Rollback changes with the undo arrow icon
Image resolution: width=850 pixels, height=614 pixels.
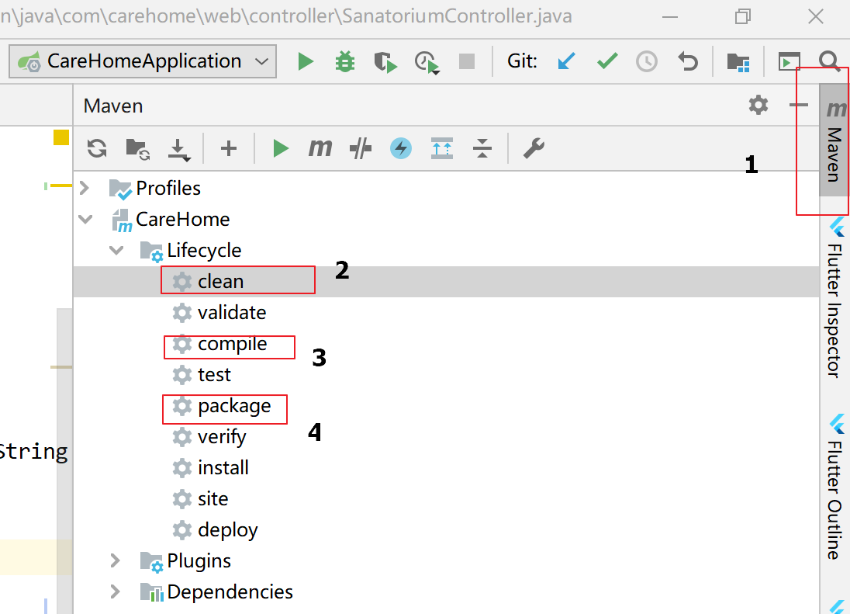click(x=688, y=61)
